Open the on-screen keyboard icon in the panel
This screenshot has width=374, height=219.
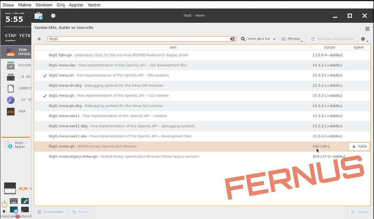coord(14,201)
